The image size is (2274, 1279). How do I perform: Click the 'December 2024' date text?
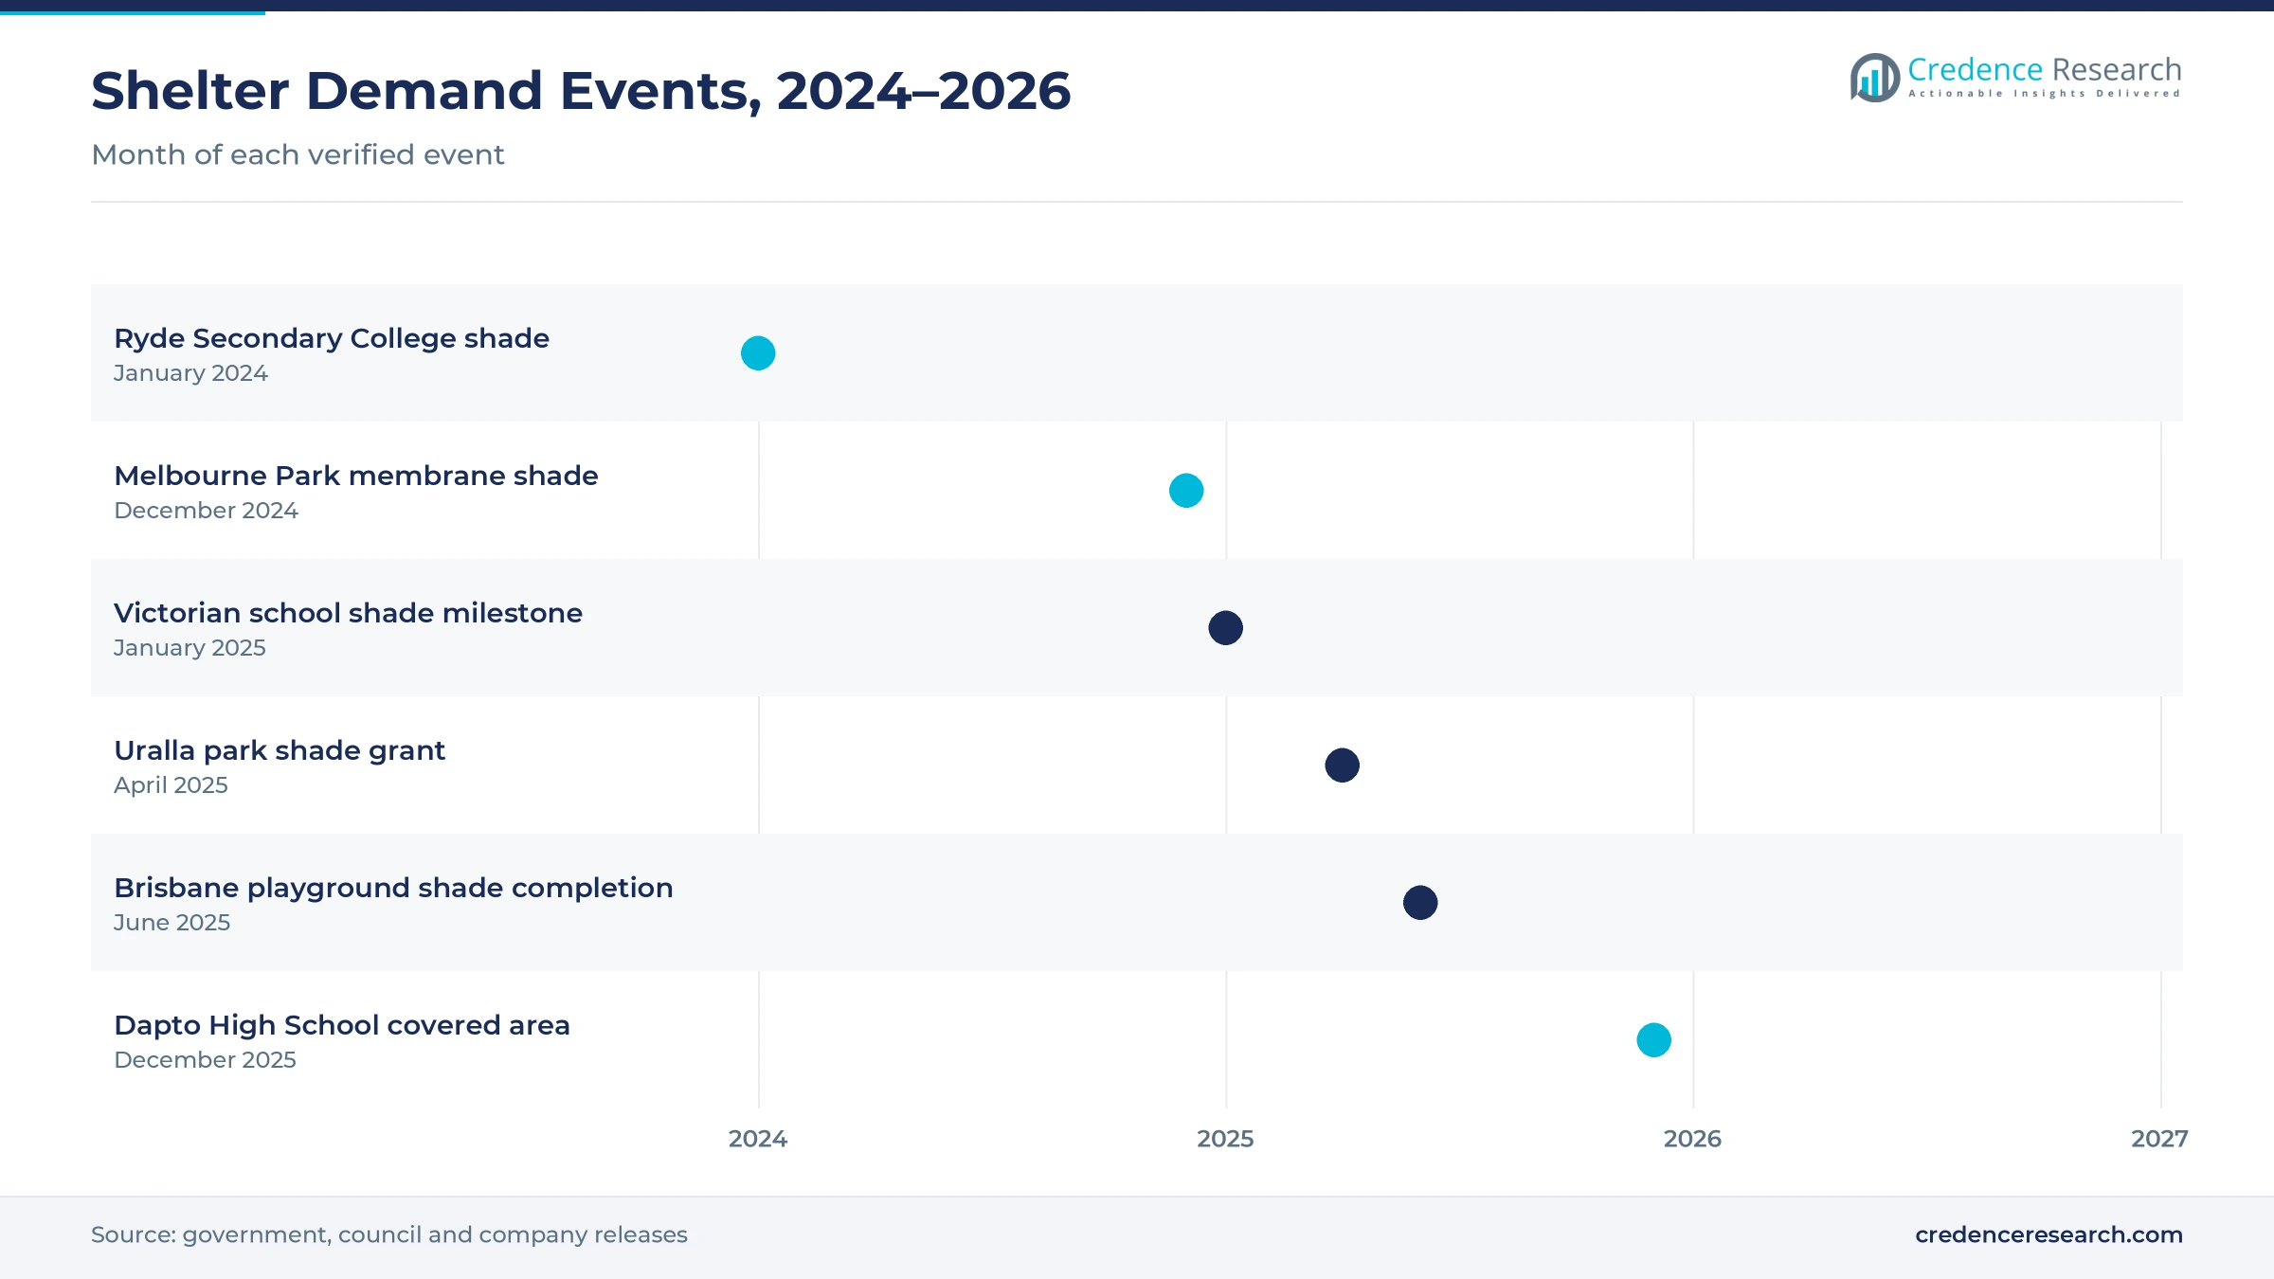206,511
